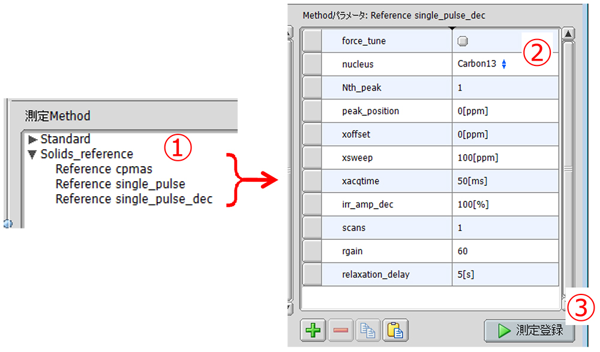
Task: Select Reference single_pulse method
Action: coord(120,185)
